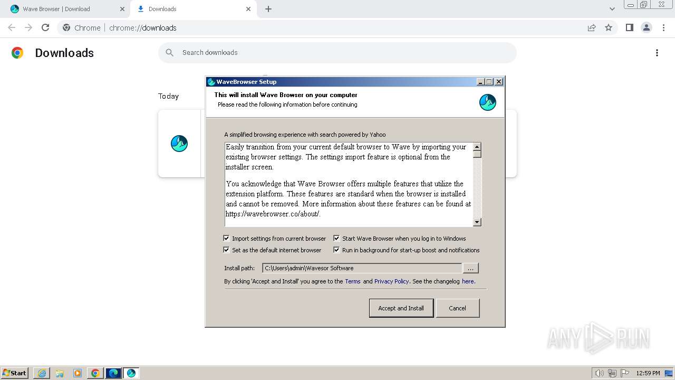Click WaveBrowser Setup title bar icon
This screenshot has height=380, width=675.
(211, 82)
